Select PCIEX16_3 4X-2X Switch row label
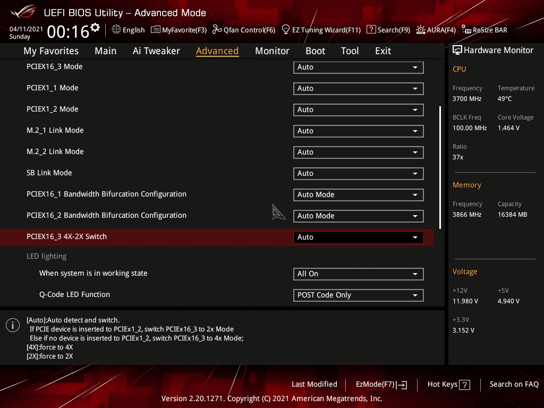 pyautogui.click(x=66, y=236)
